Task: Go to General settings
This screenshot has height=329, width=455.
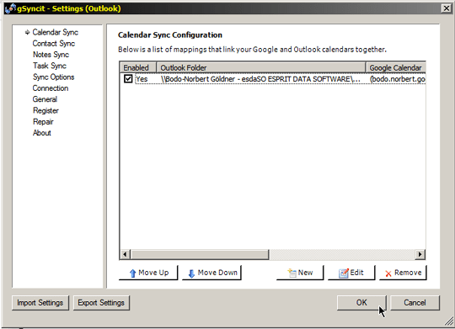Action: tap(45, 99)
